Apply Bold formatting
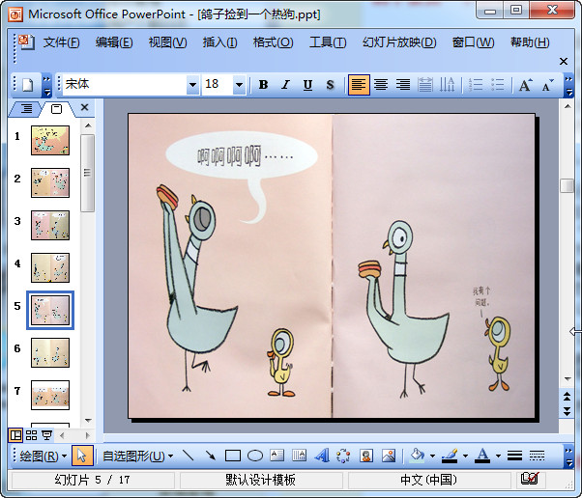The image size is (582, 498). [x=263, y=85]
